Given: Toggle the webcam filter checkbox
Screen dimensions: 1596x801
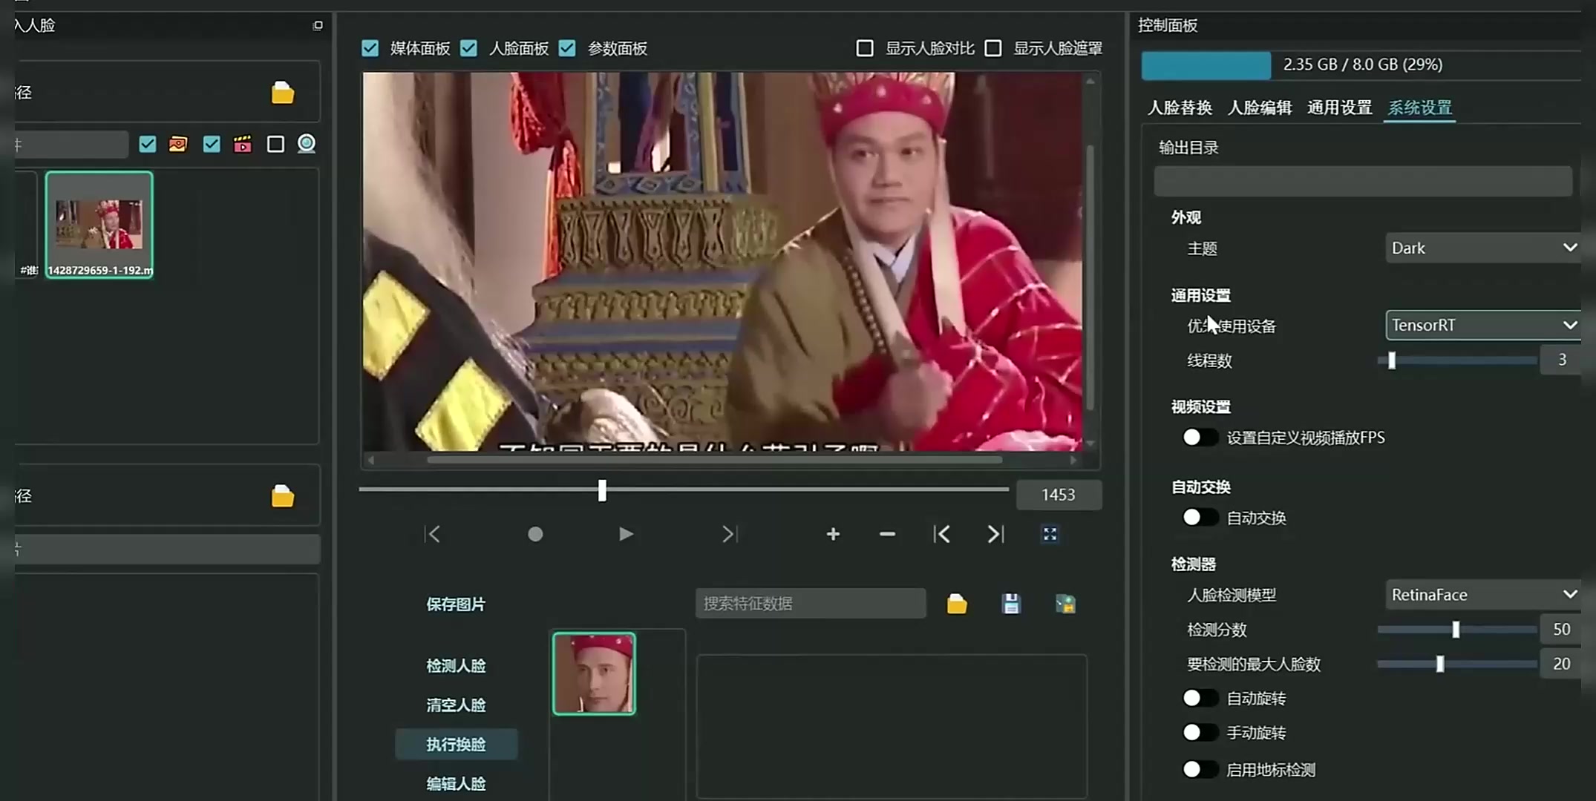Looking at the screenshot, I should tap(275, 144).
